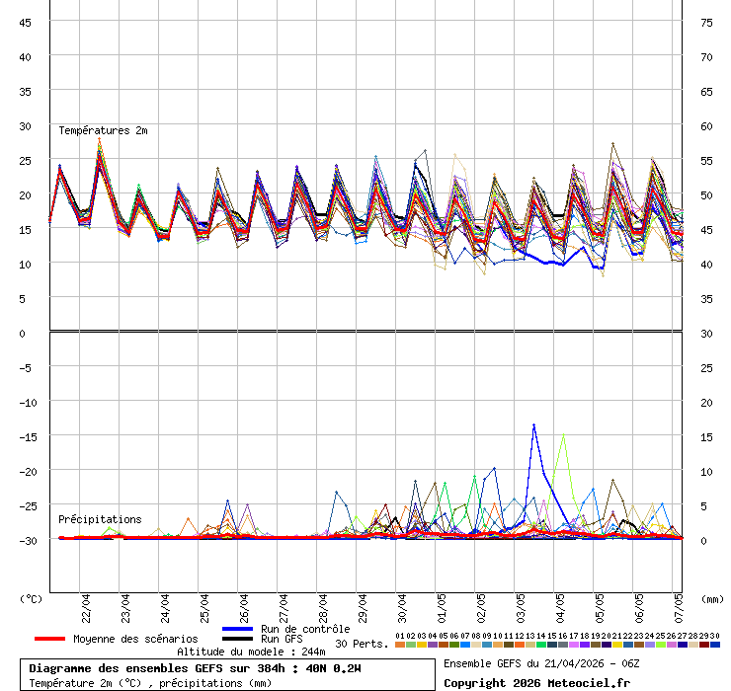Click the (°C) temperature axis unit label
Viewport: 731px width, 691px height.
31,598
